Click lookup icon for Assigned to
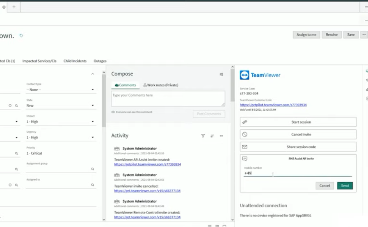 click(93, 185)
